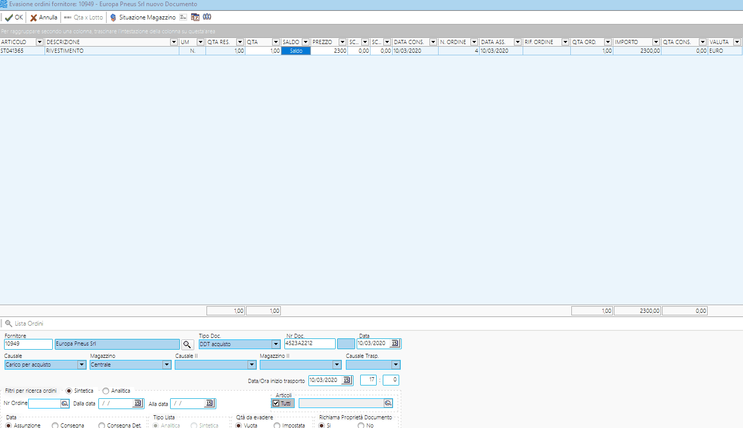743x428 pixels.
Task: Click the Nr Doc. field 4523A2212
Action: tap(310, 344)
